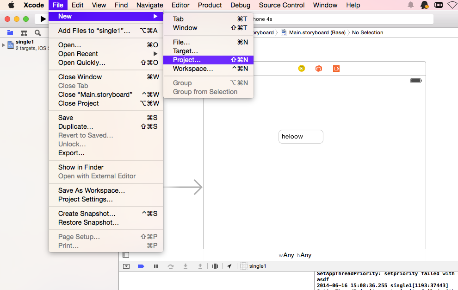Open the Product menu
The height and width of the screenshot is (290, 458).
pos(210,5)
